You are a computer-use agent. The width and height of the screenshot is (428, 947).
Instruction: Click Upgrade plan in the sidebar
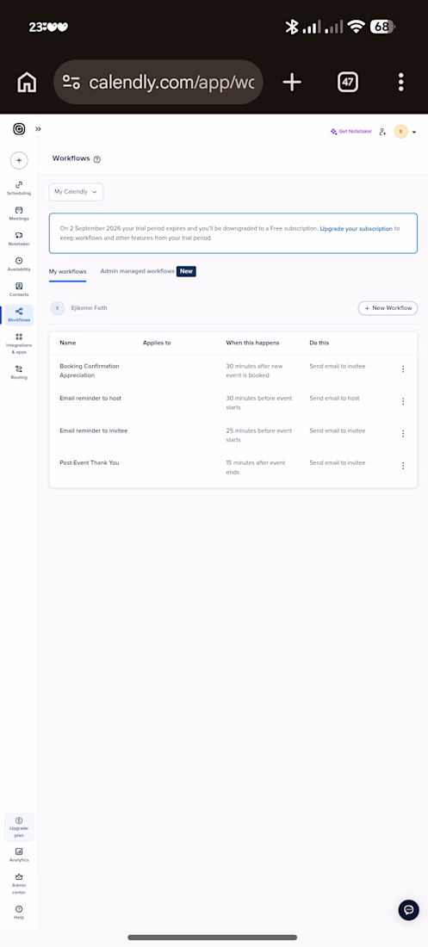point(19,827)
